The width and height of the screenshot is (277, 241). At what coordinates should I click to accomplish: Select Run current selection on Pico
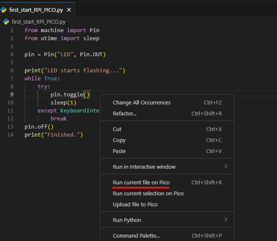click(167, 193)
